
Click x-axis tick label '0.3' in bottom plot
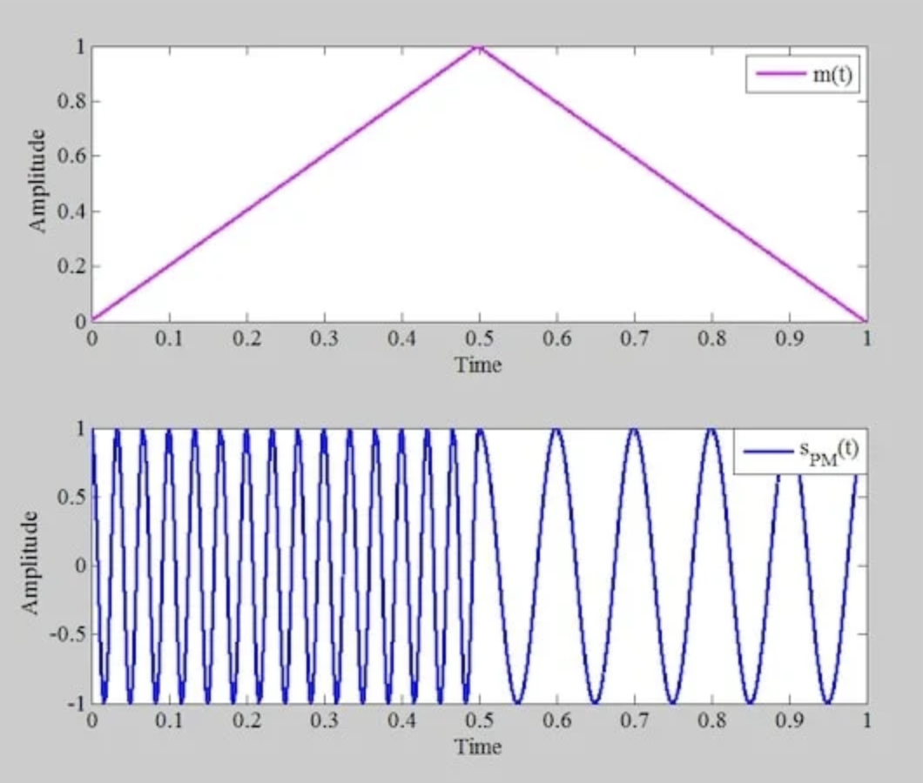[x=324, y=720]
